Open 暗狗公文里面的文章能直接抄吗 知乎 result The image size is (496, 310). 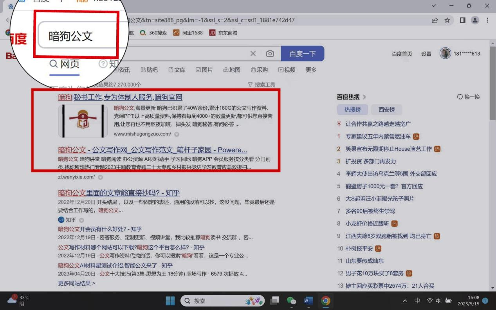tap(119, 193)
